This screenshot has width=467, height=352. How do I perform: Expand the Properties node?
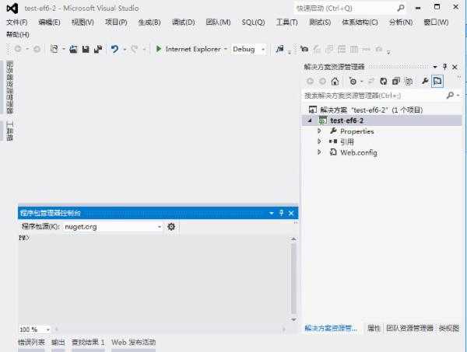coord(319,131)
